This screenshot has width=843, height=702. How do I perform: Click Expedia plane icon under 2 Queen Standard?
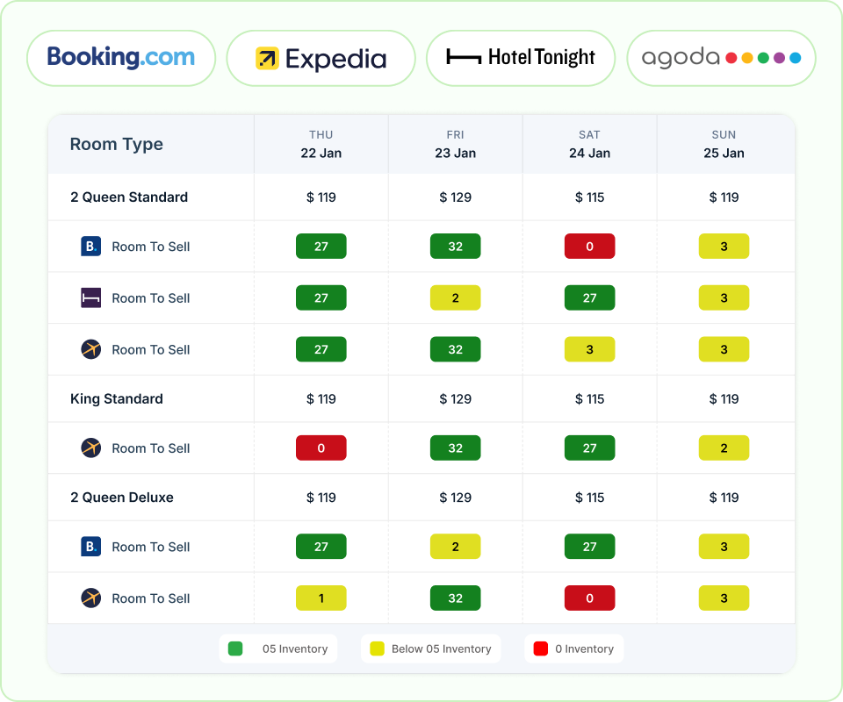pos(90,349)
